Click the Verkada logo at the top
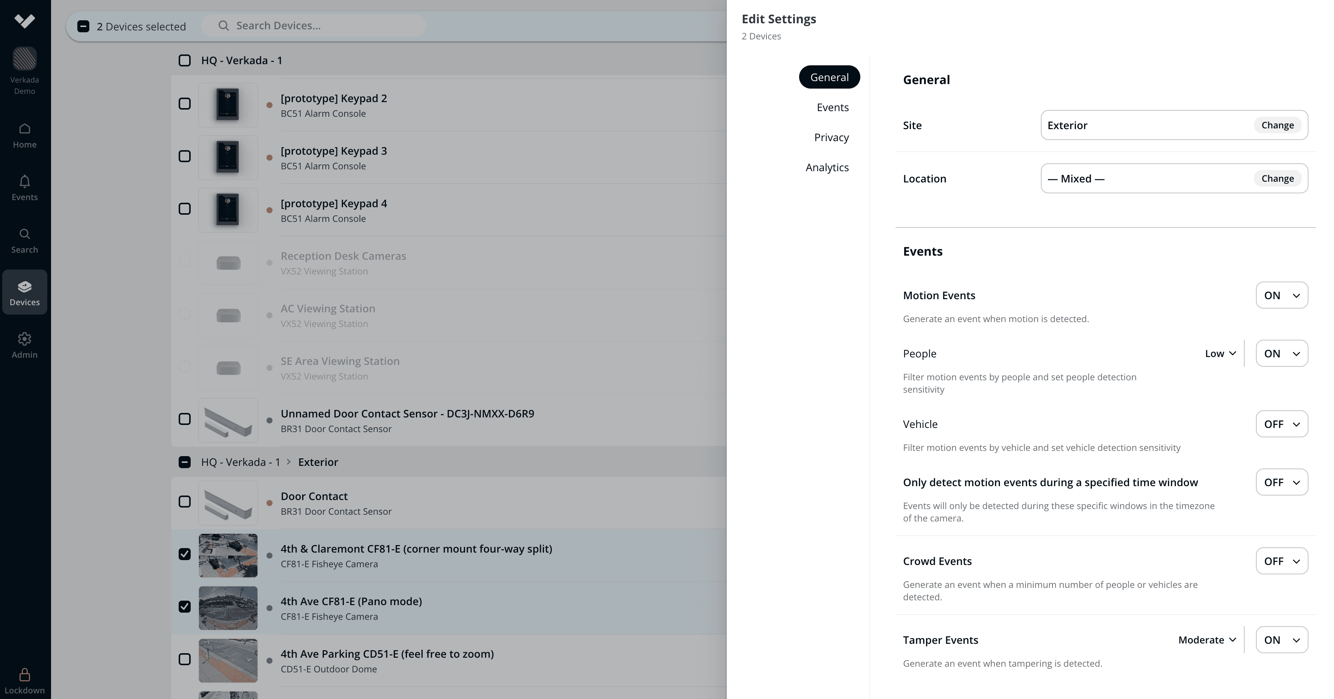 tap(24, 21)
